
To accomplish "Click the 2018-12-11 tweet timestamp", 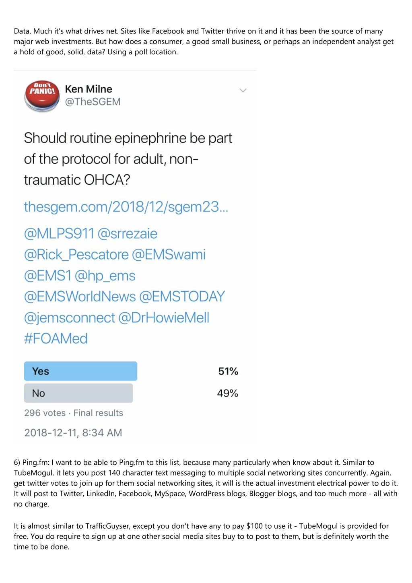I will 73,433.
